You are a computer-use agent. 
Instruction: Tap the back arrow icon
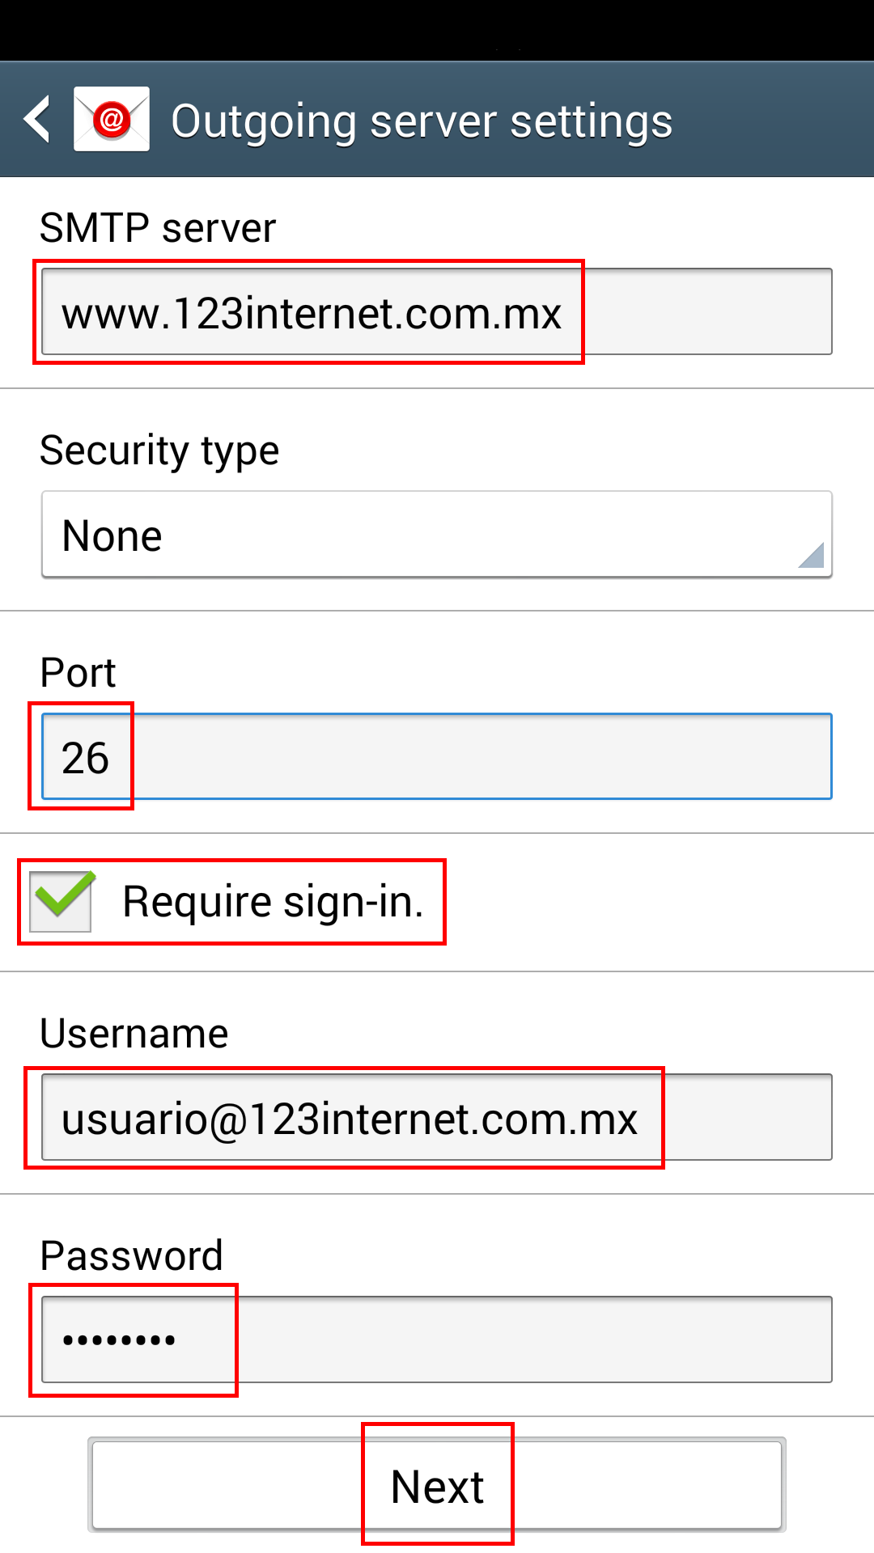pos(37,120)
